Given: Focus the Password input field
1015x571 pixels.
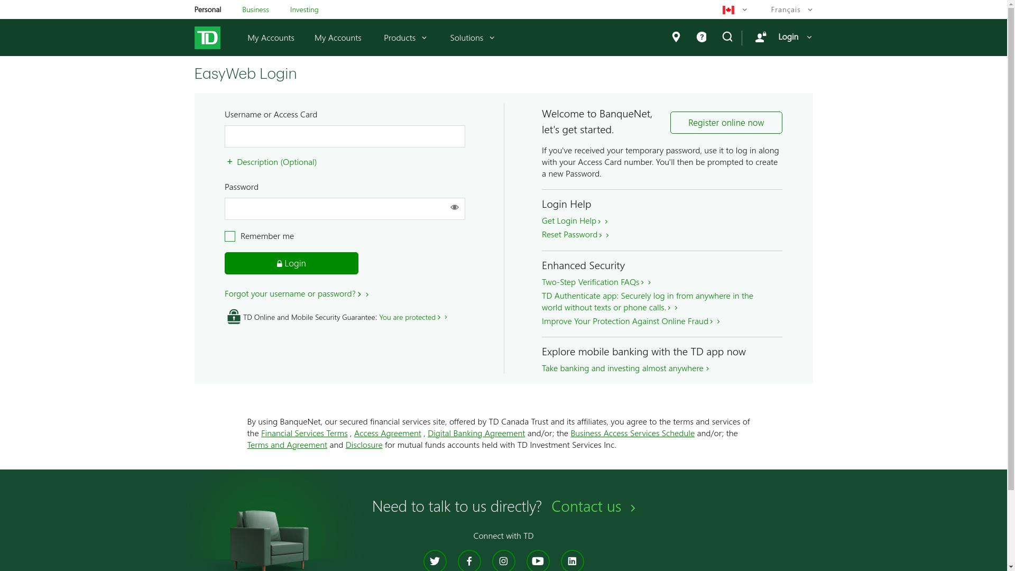Looking at the screenshot, I should (x=345, y=209).
